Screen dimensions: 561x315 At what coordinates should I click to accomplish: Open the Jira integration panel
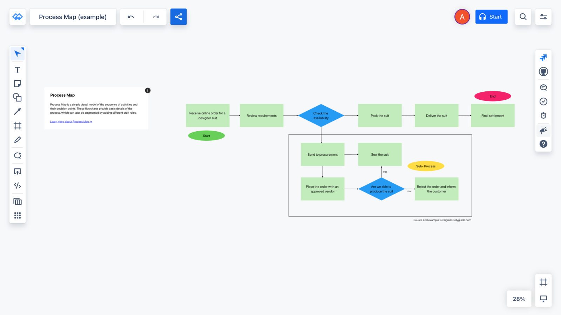tap(543, 57)
